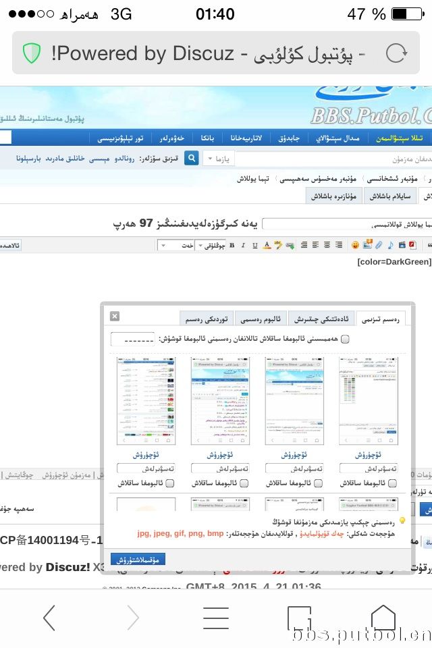This screenshot has width=432, height=648.
Task: Click the insert image icon in the toolbar
Action: [x=367, y=244]
